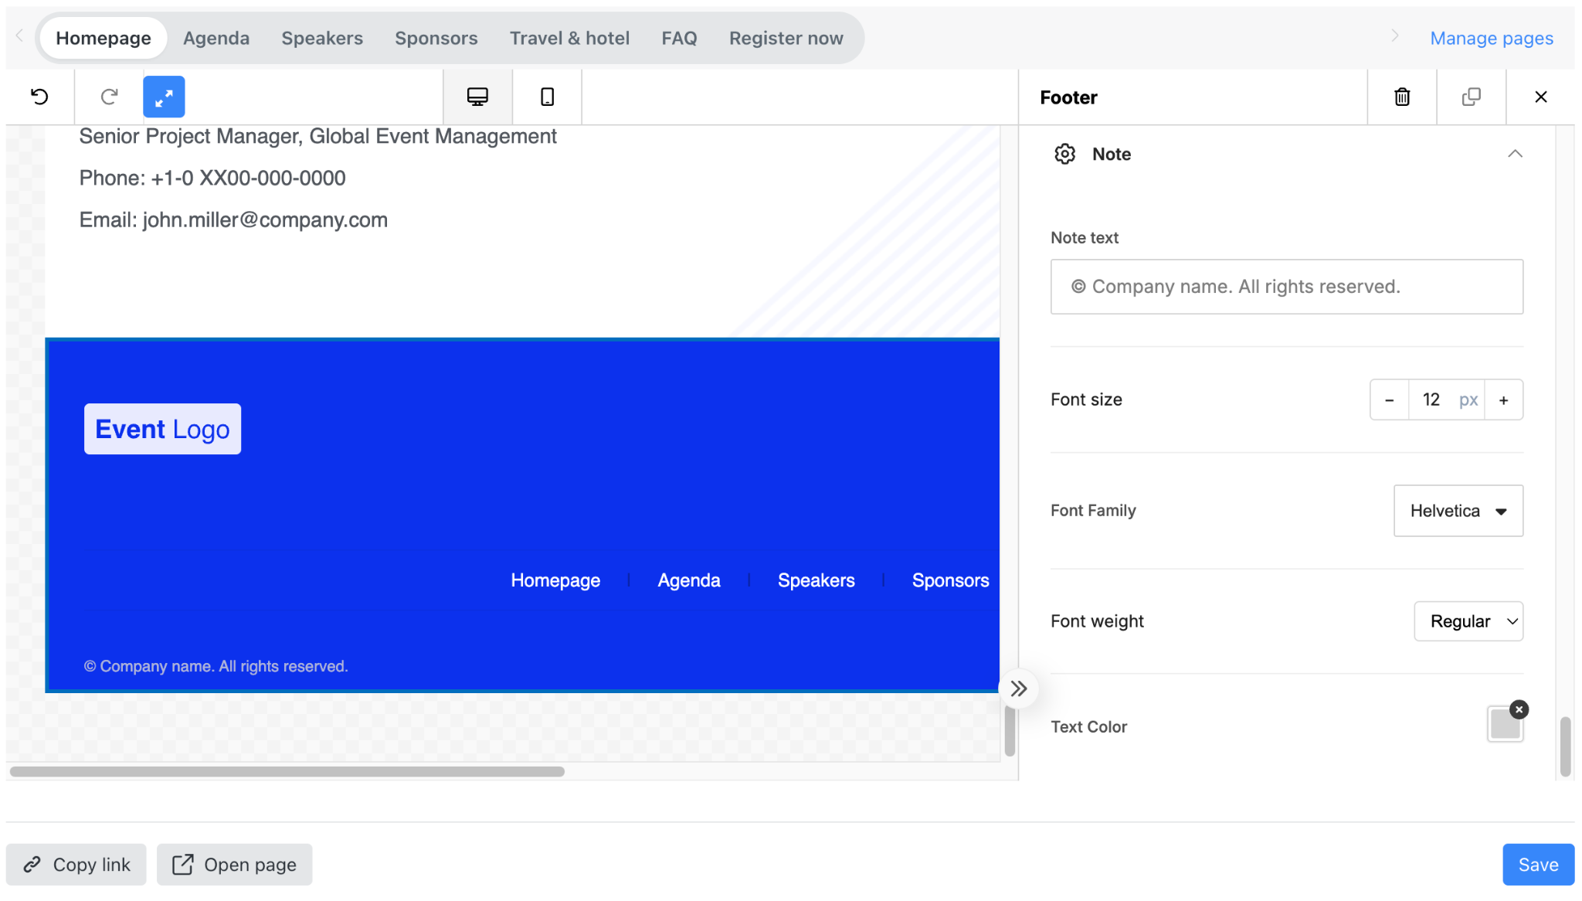Click the Manage pages link
Viewport: 1582px width, 901px height.
coord(1491,38)
